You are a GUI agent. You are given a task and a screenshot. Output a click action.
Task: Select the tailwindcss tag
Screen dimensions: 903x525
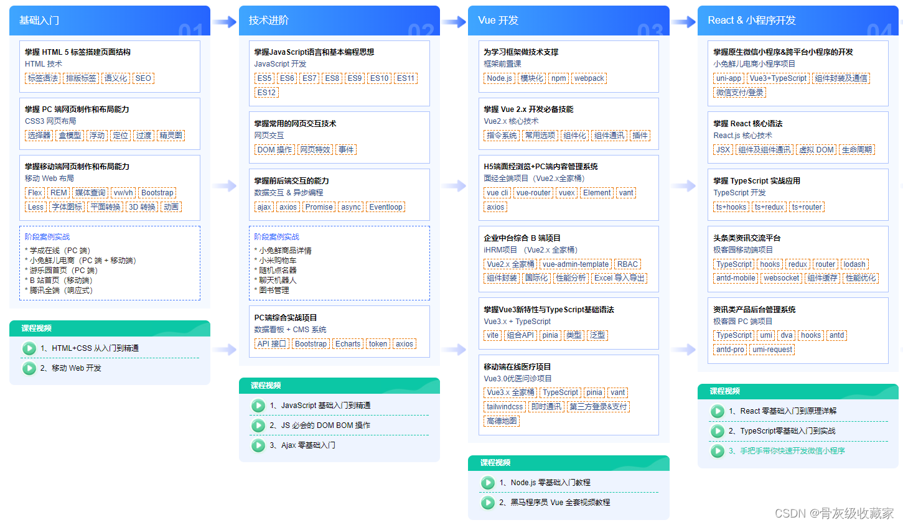pos(505,407)
